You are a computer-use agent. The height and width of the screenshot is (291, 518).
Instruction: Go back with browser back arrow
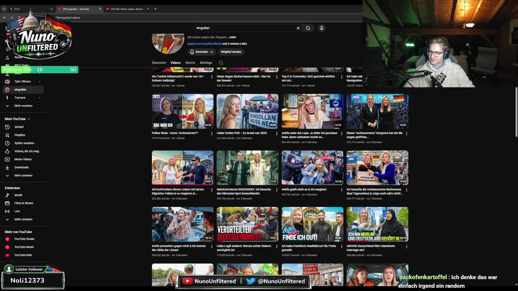click(4, 18)
